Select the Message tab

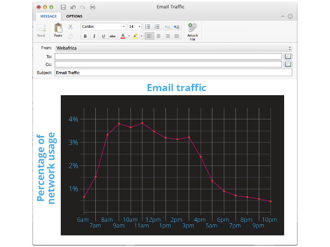pos(48,16)
